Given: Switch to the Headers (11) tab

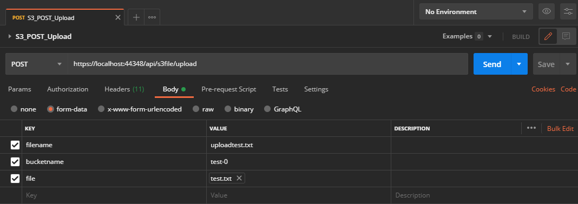Looking at the screenshot, I should pyautogui.click(x=124, y=89).
